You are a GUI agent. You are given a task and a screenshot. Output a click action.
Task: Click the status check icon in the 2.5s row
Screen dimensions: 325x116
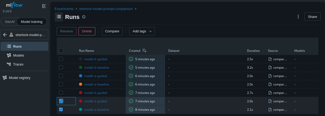point(131,59)
